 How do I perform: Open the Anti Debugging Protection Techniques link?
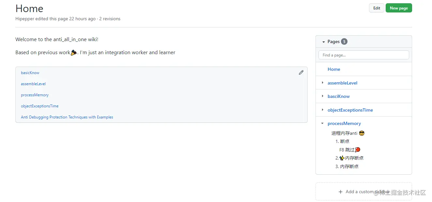[67, 117]
